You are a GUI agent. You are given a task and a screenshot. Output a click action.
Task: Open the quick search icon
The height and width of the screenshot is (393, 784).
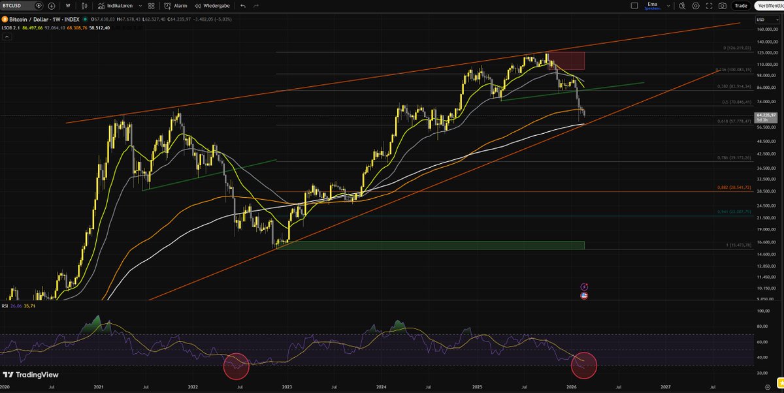point(681,5)
